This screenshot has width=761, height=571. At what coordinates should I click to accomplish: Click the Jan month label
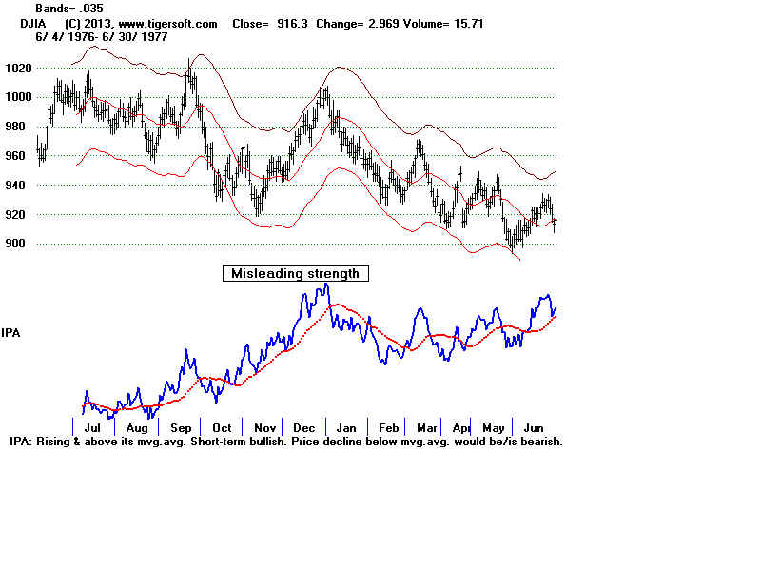point(346,427)
